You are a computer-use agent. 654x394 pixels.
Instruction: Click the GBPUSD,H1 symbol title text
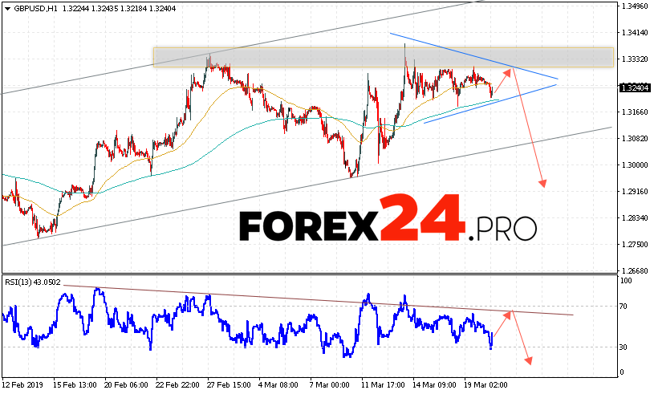coord(36,9)
